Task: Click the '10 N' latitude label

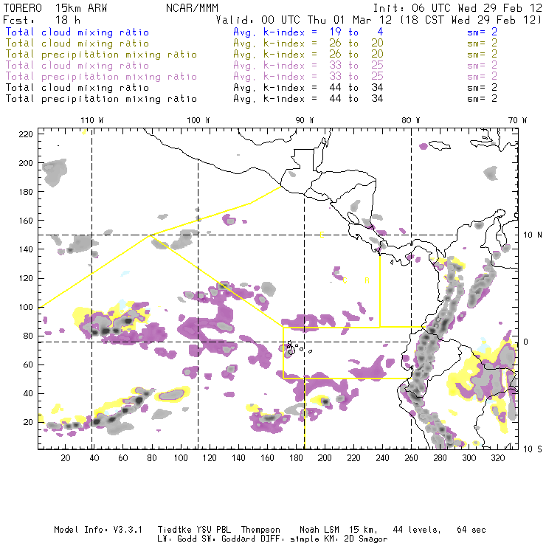Action: (x=533, y=235)
